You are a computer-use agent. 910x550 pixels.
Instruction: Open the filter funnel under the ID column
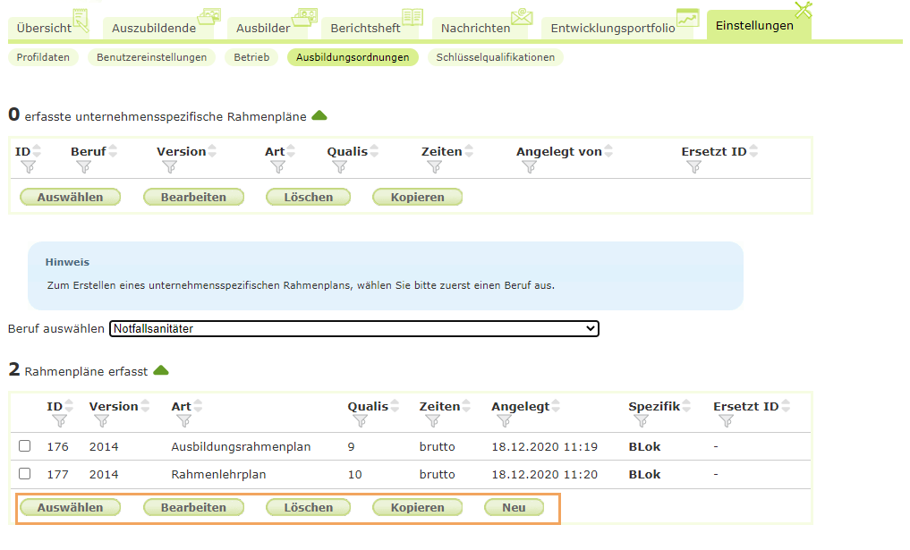point(30,165)
